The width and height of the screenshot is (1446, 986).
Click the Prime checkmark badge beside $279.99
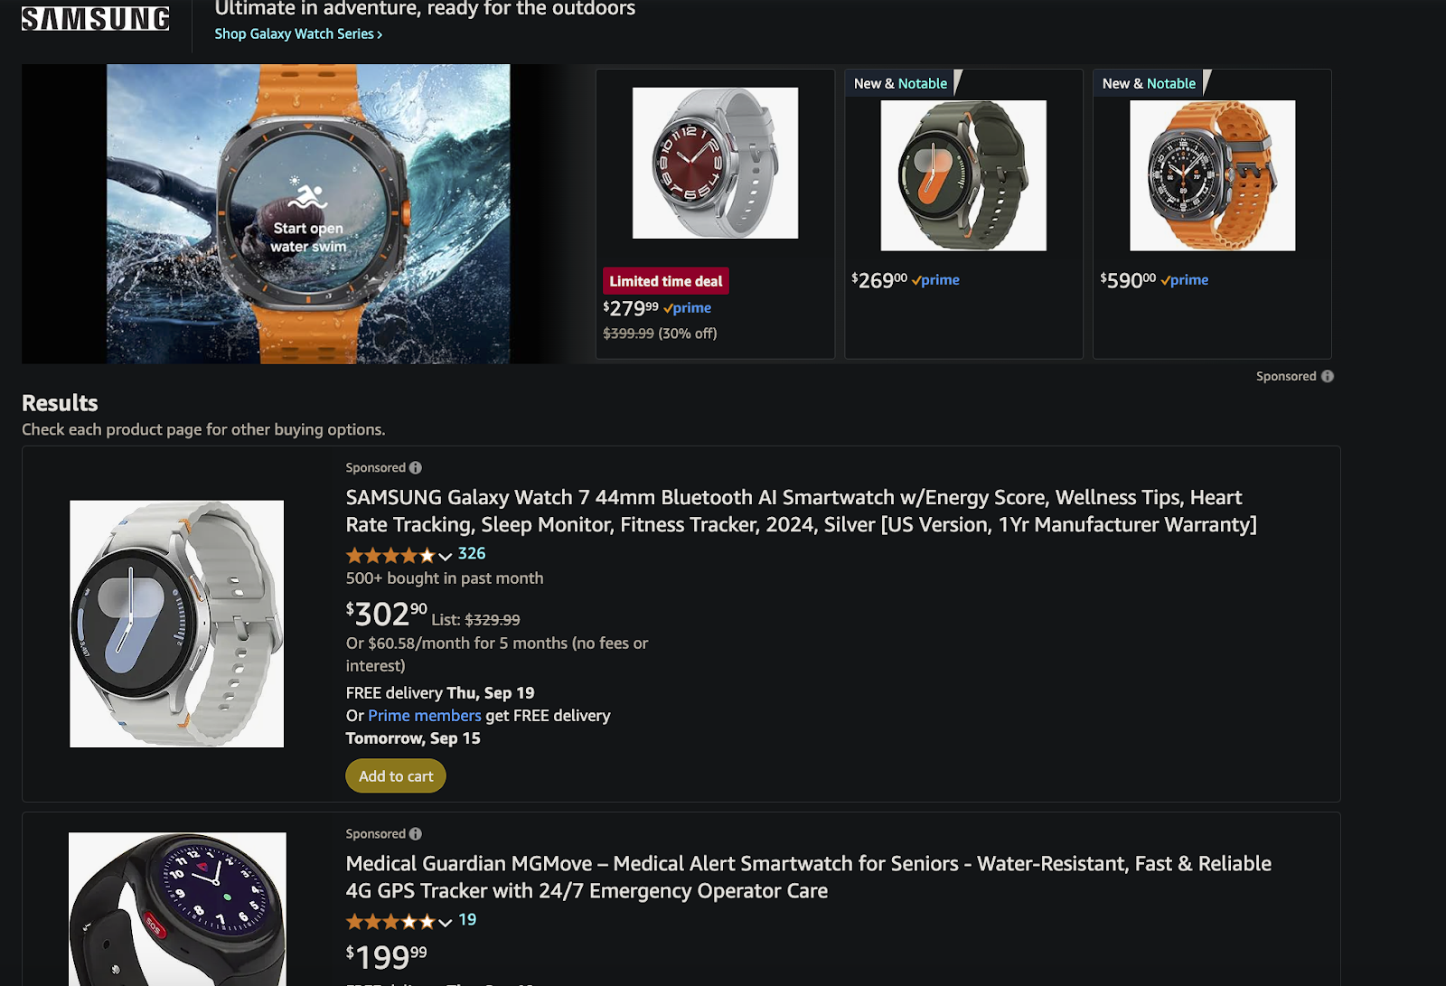687,308
